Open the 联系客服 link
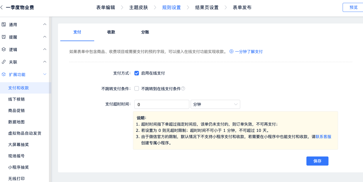Viewport: 363px width, 182px height. click(x=323, y=137)
